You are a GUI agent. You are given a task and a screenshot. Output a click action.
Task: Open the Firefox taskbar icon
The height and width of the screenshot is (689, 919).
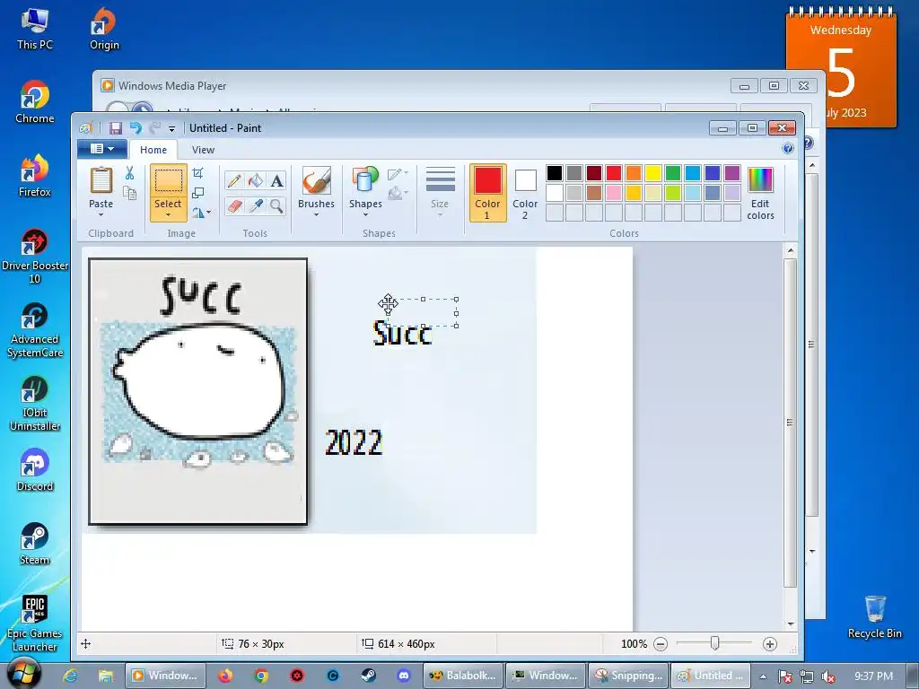tap(225, 676)
